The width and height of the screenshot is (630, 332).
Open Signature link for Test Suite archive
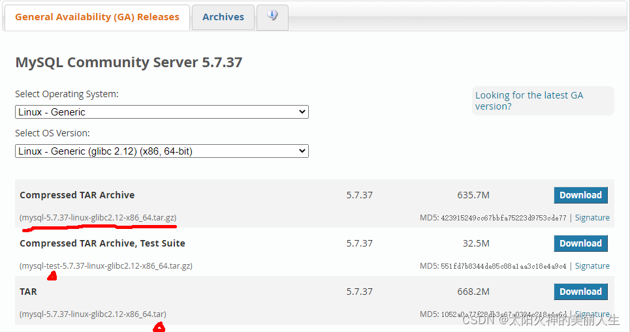tap(592, 265)
